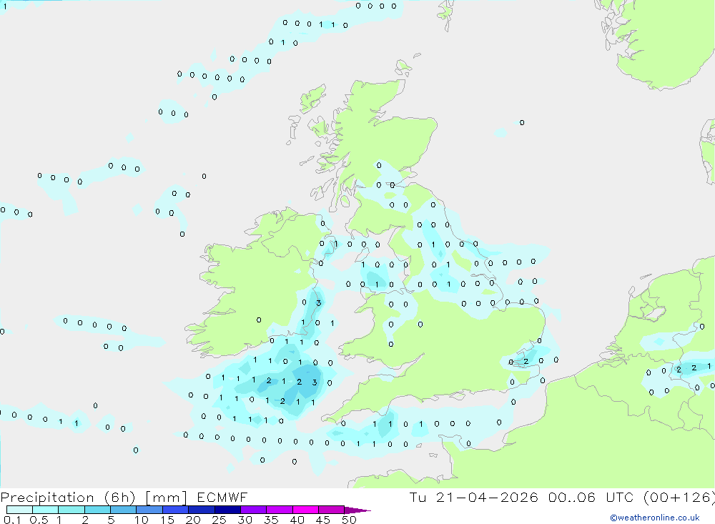Click the 'Precipitation (6h)' title text
This screenshot has height=524, width=715.
click(68, 498)
